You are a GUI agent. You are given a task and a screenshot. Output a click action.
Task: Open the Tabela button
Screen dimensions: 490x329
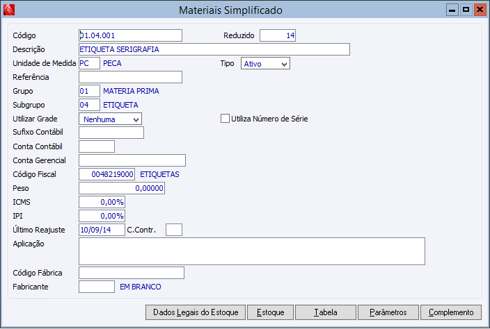(x=326, y=312)
